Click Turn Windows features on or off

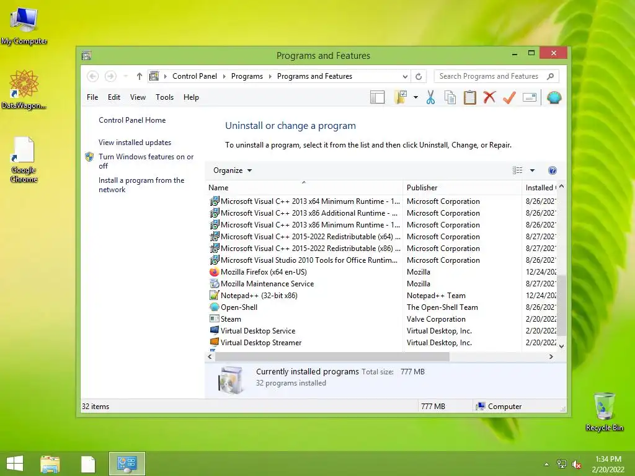[x=146, y=161]
